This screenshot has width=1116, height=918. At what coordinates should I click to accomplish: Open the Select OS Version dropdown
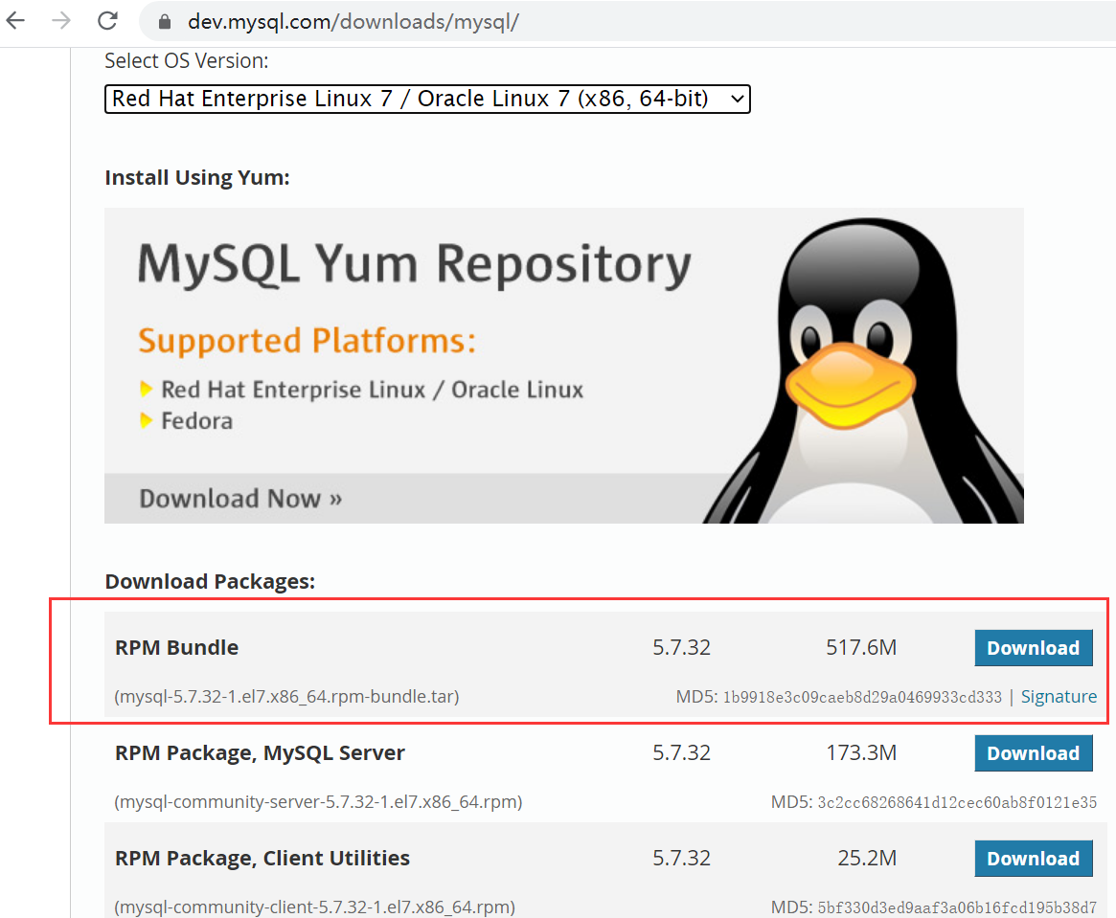coord(427,99)
